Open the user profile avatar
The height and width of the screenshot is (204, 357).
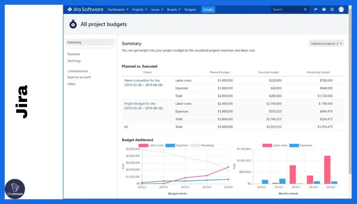pos(341,9)
